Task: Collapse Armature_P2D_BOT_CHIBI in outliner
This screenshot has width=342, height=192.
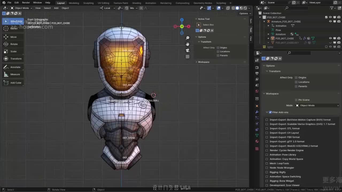Action: [x=264, y=22]
